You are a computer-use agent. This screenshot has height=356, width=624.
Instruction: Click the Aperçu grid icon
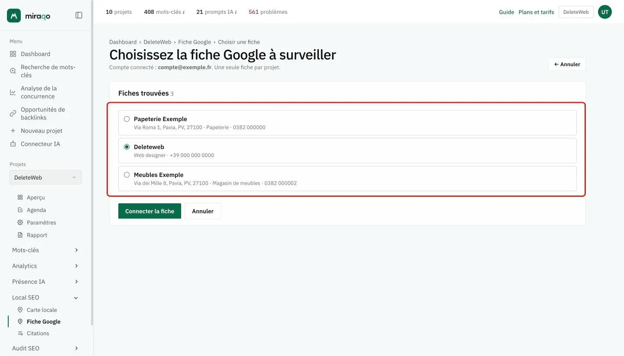tap(20, 197)
